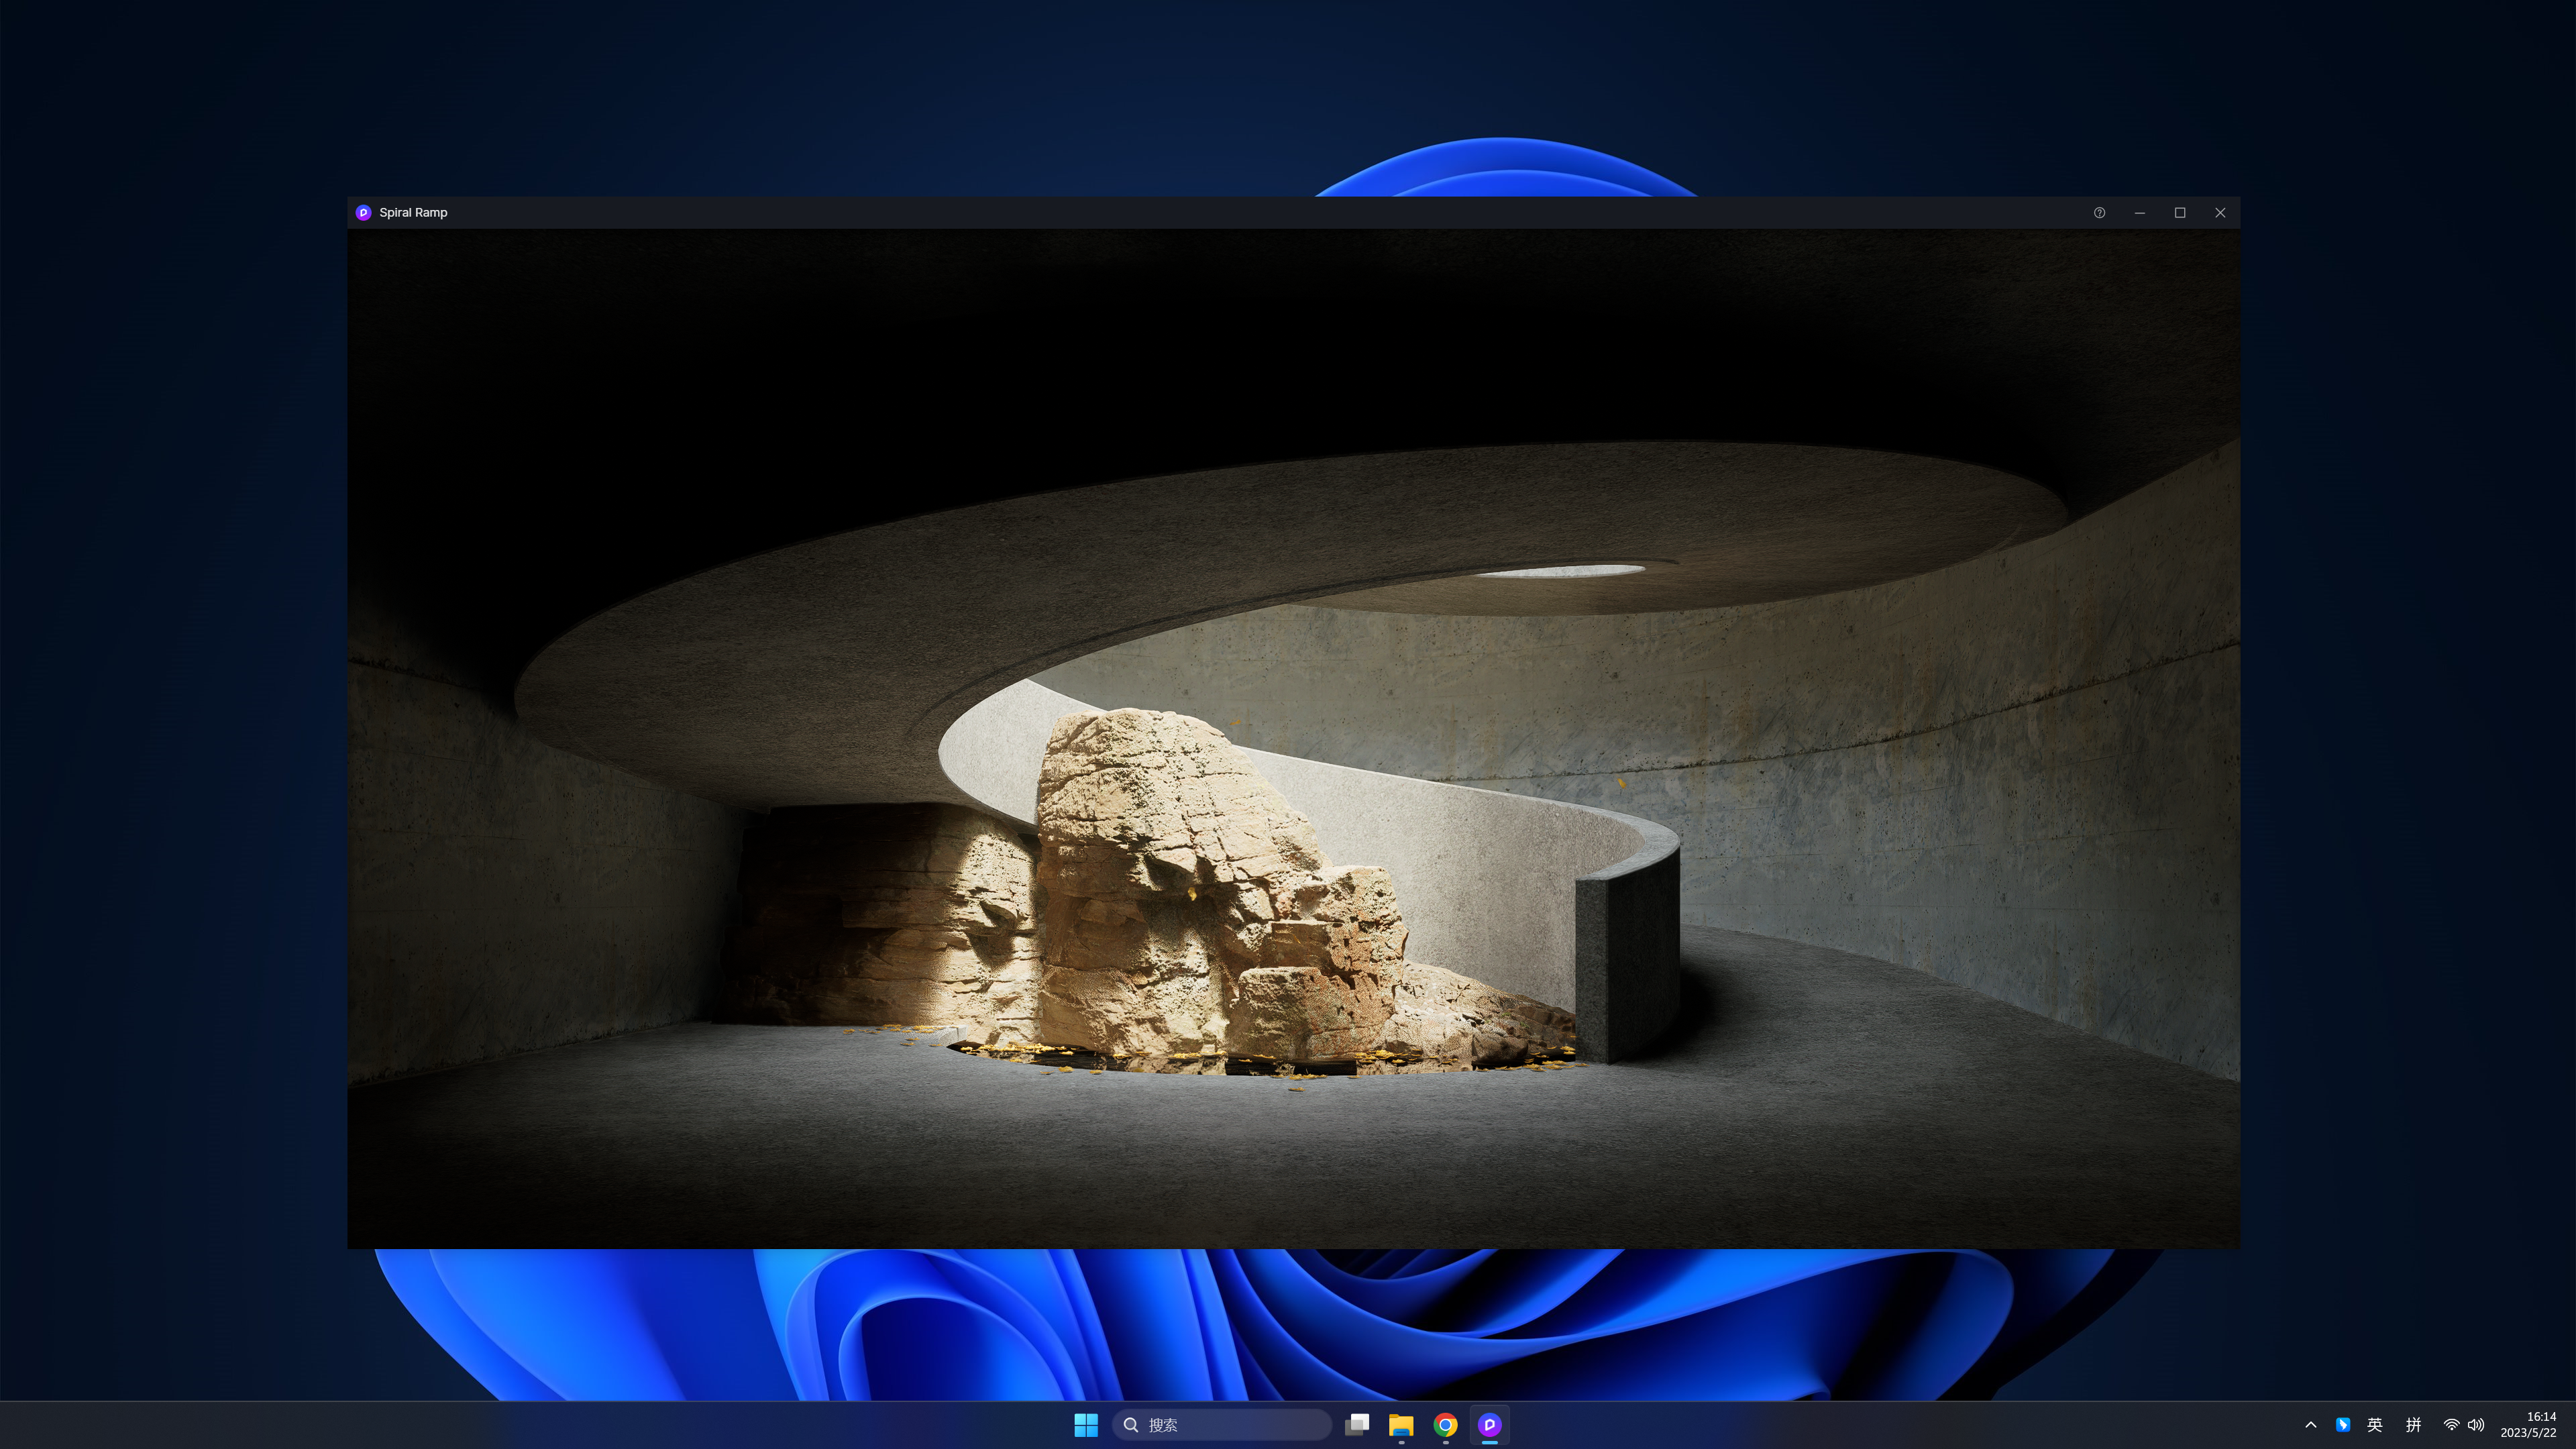2576x1449 pixels.
Task: Open File Explorer from the taskbar
Action: pyautogui.click(x=1401, y=1425)
